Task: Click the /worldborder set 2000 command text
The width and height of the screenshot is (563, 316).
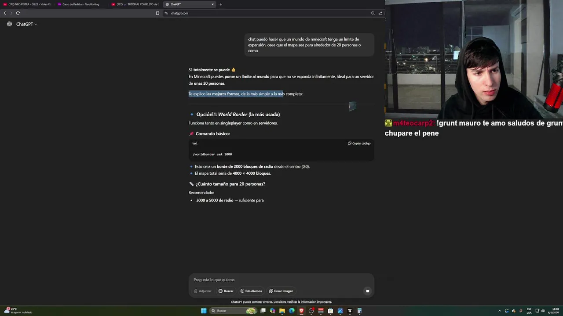Action: [x=212, y=154]
